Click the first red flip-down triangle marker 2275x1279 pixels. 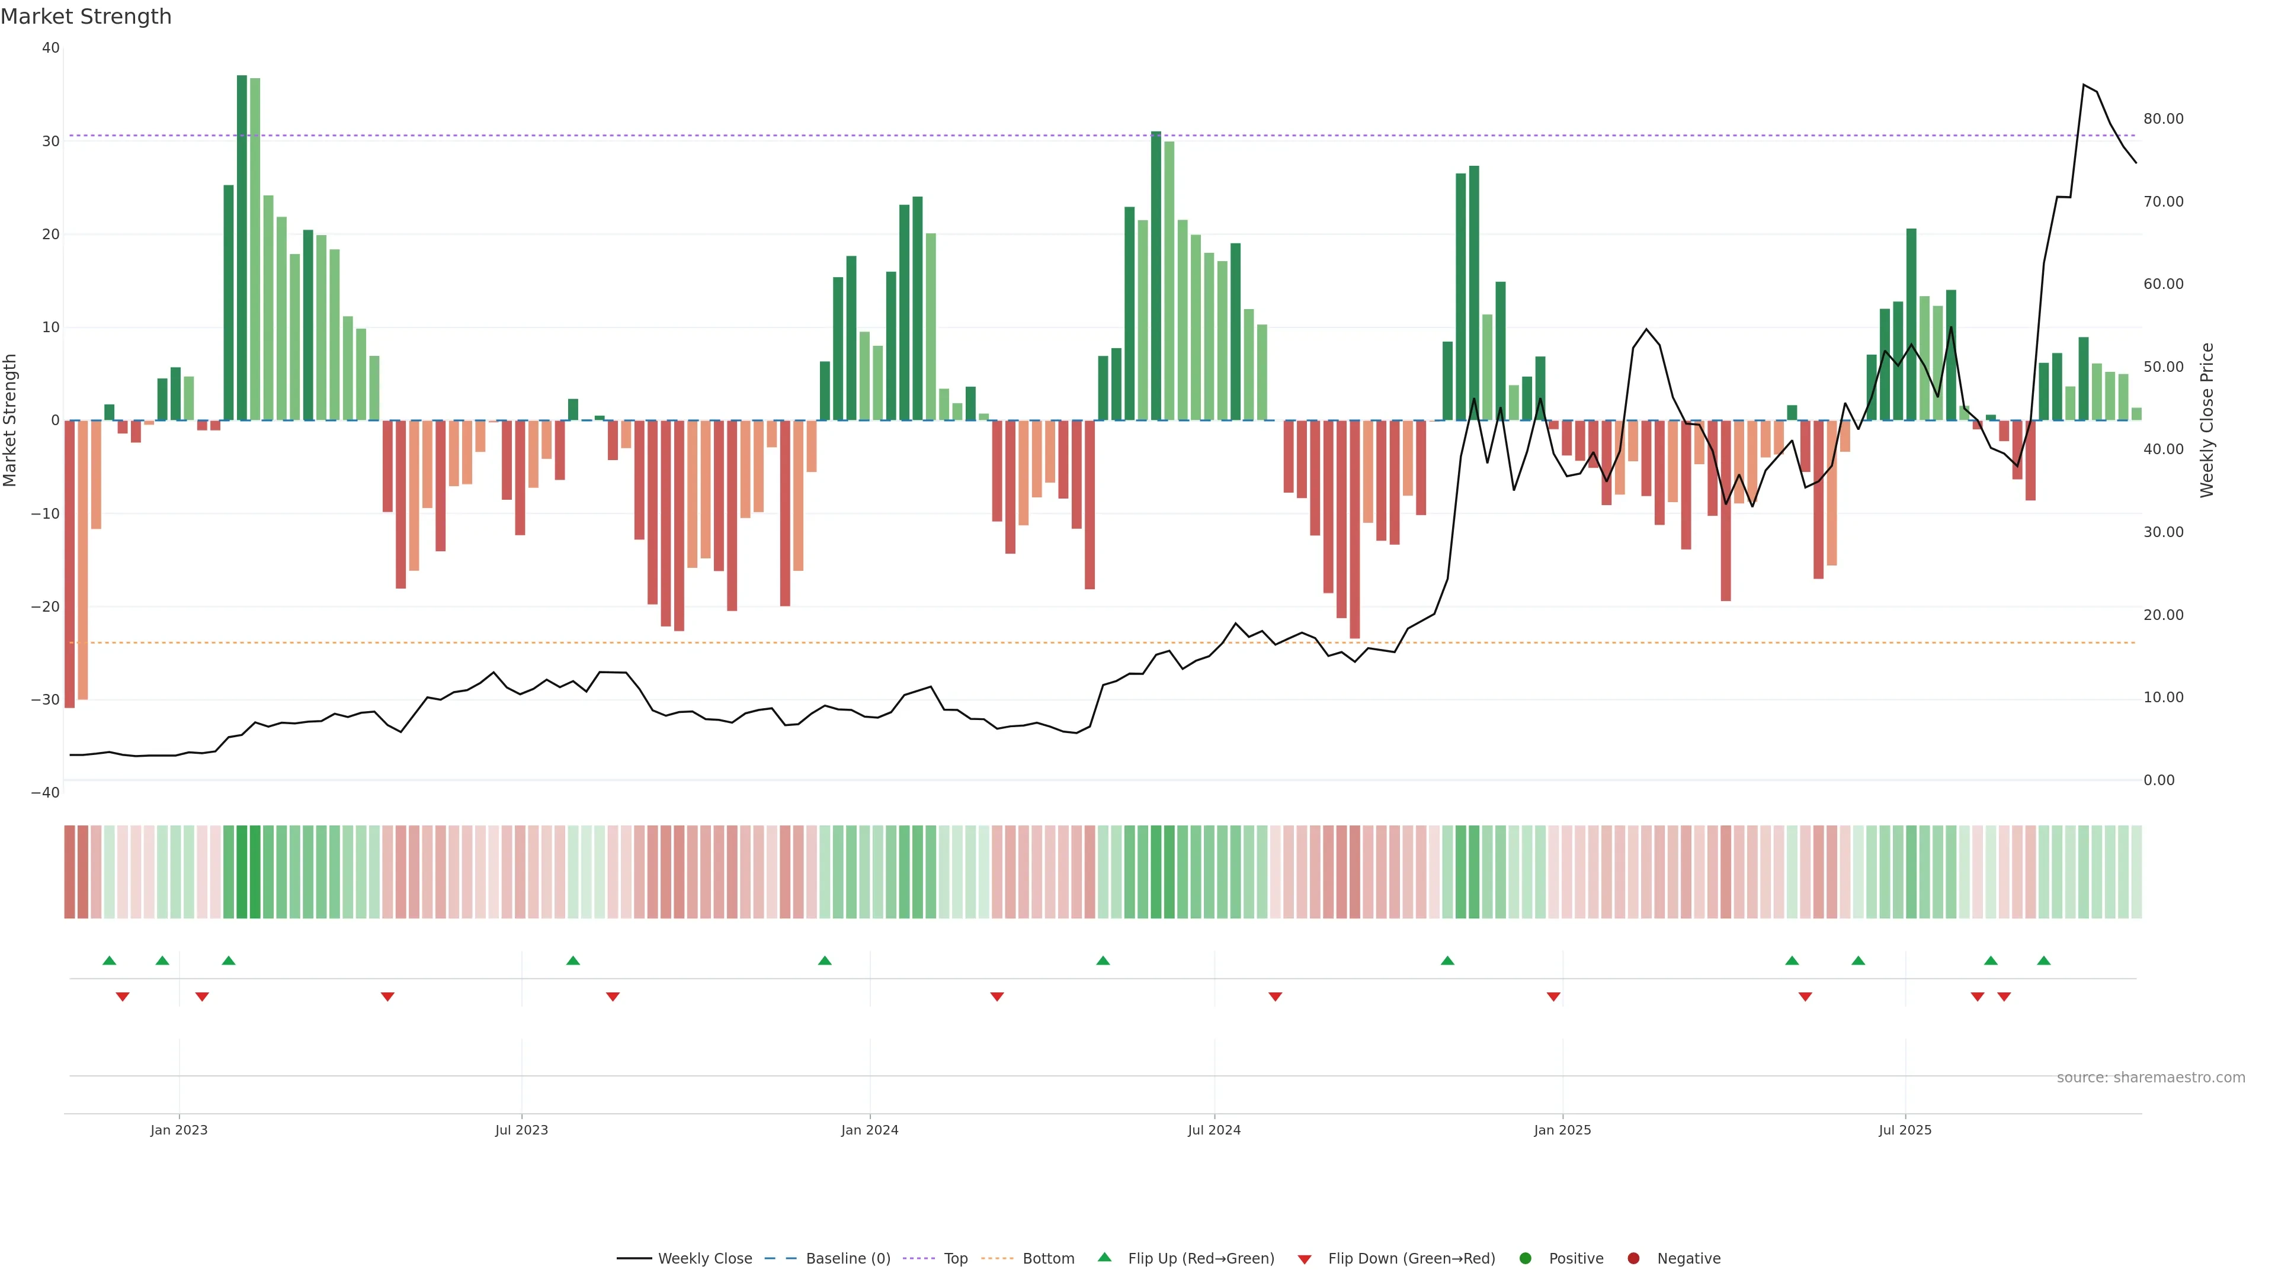(123, 997)
